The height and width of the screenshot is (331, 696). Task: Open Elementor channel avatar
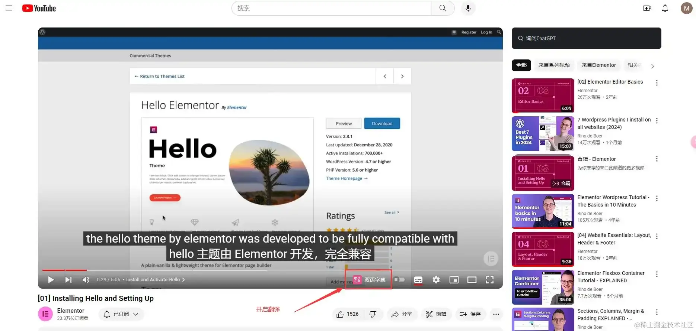[45, 314]
